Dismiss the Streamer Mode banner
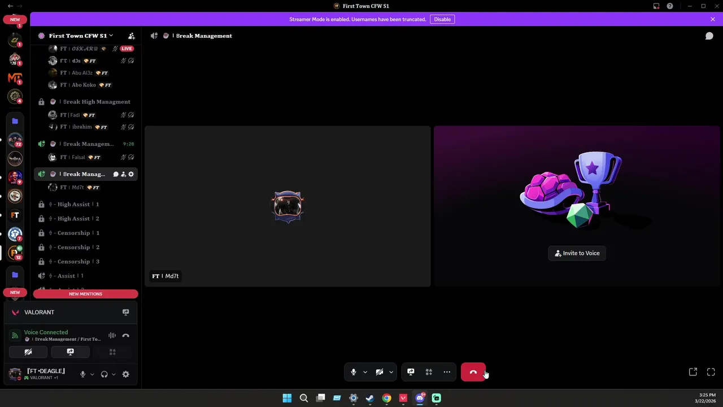 pos(713,19)
